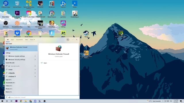Click into the search text box
The height and width of the screenshot is (103, 184).
pos(42,97)
